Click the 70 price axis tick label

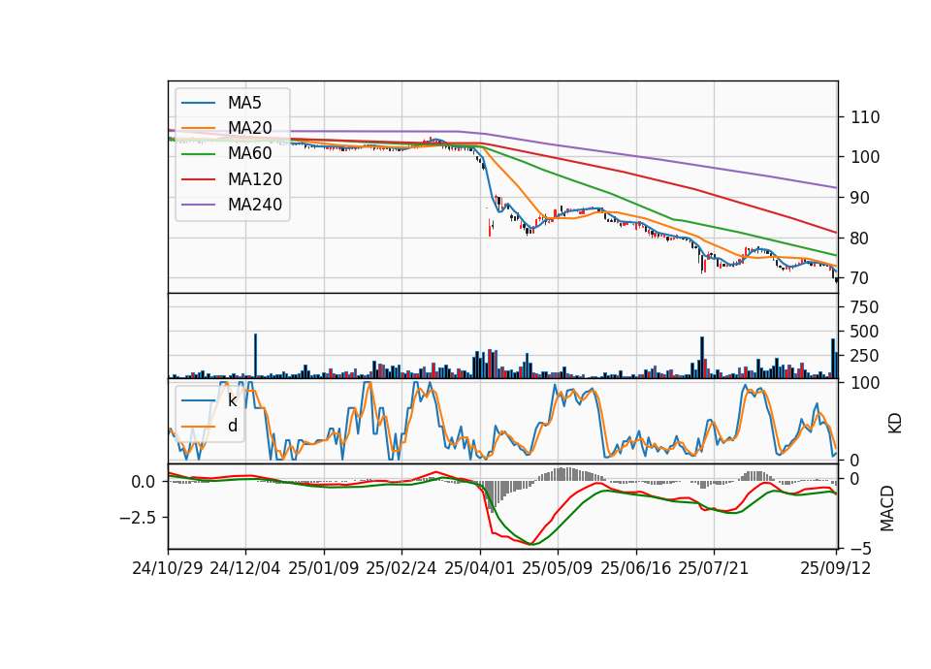tap(860, 278)
